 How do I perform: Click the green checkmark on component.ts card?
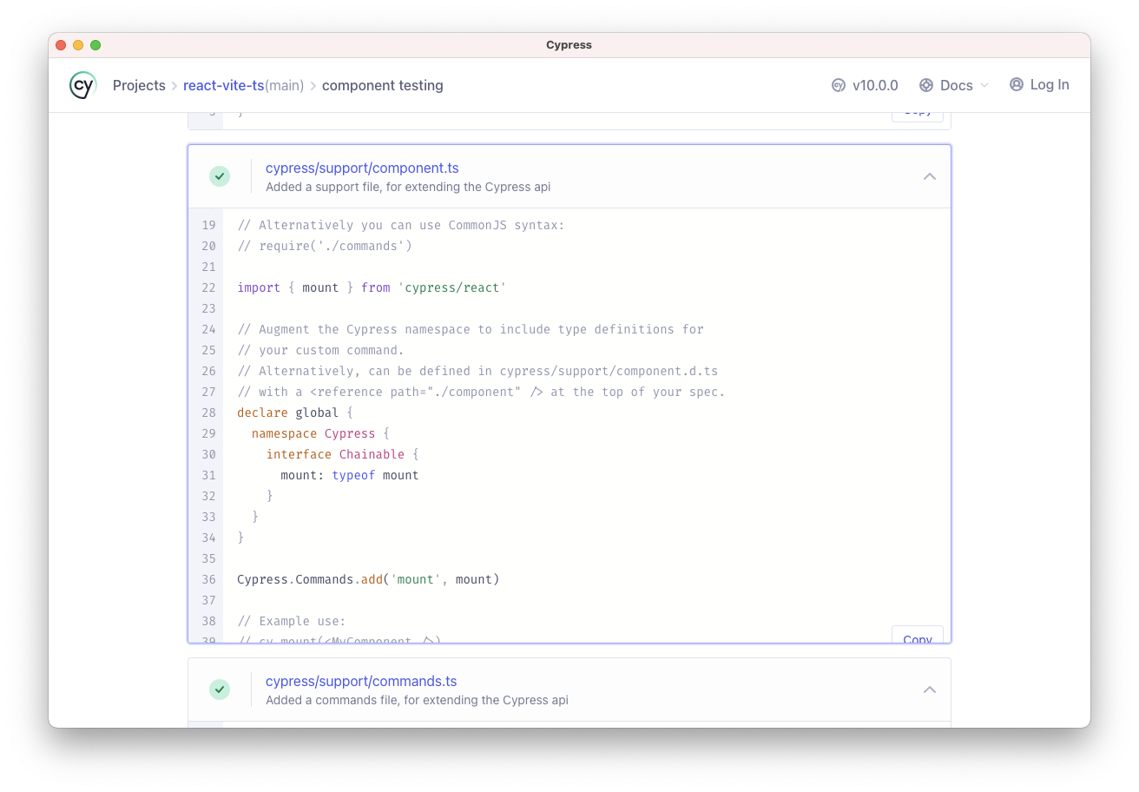(220, 175)
